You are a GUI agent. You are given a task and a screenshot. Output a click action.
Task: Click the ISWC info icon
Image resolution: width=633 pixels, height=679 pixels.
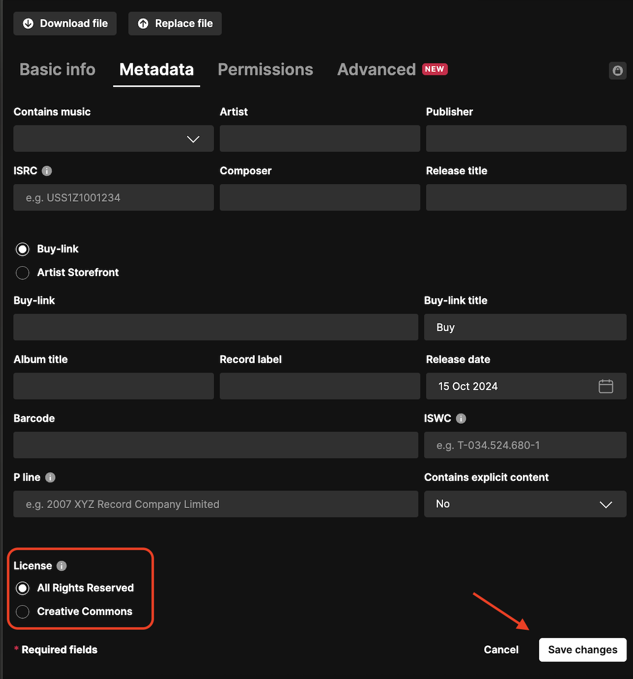pyautogui.click(x=461, y=419)
